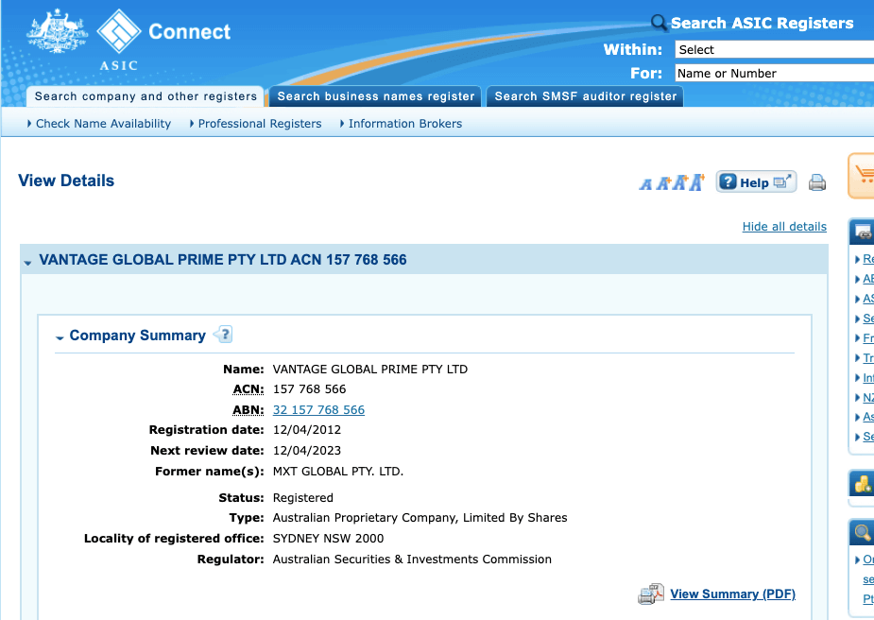The height and width of the screenshot is (620, 874).
Task: Click the Search ASIC Registers heading
Action: [762, 23]
